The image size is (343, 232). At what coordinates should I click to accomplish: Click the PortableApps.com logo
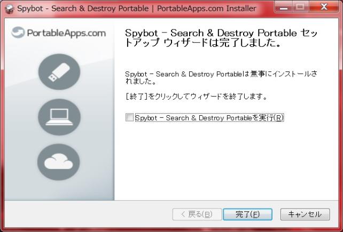59,33
